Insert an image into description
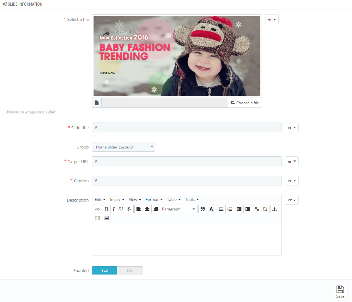Screen dimensions: 352x302 coord(106,218)
